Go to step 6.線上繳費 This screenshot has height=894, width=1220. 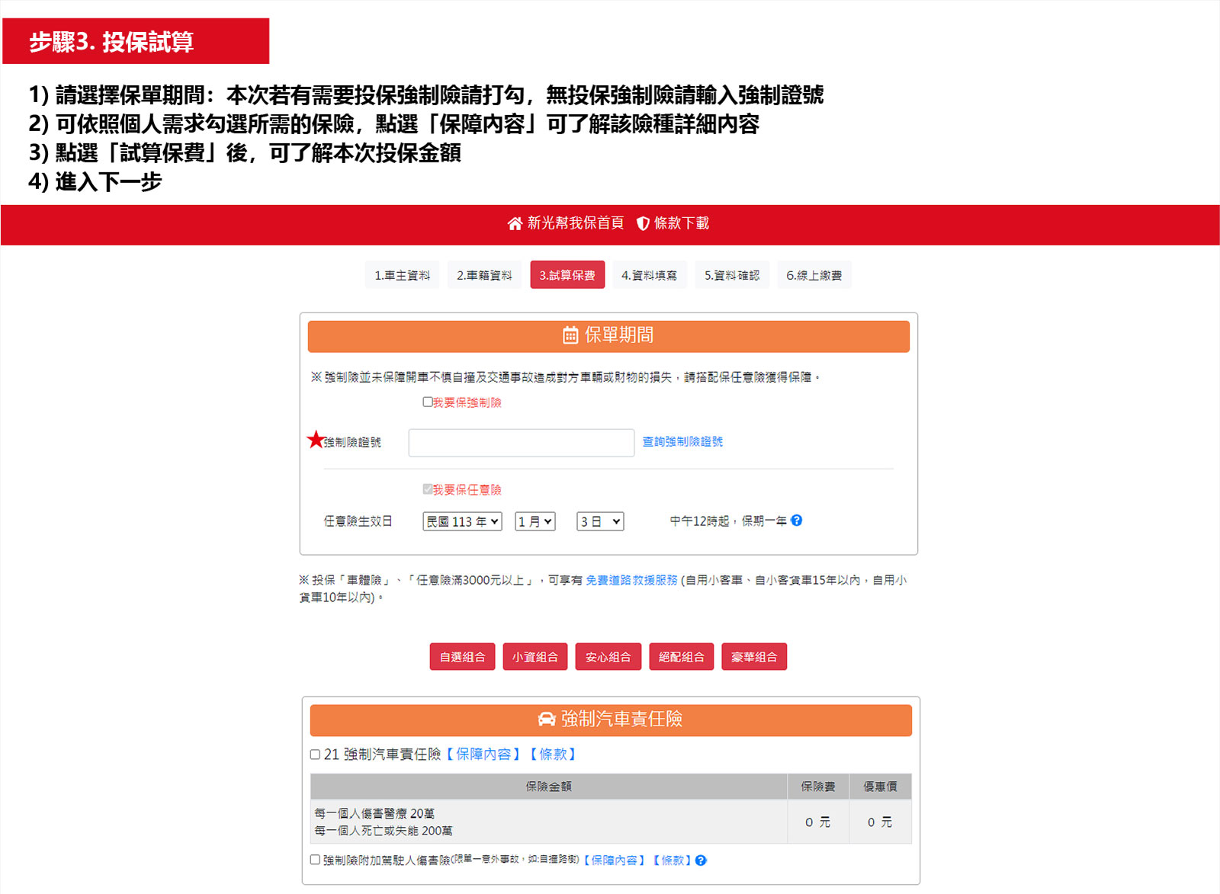[814, 275]
